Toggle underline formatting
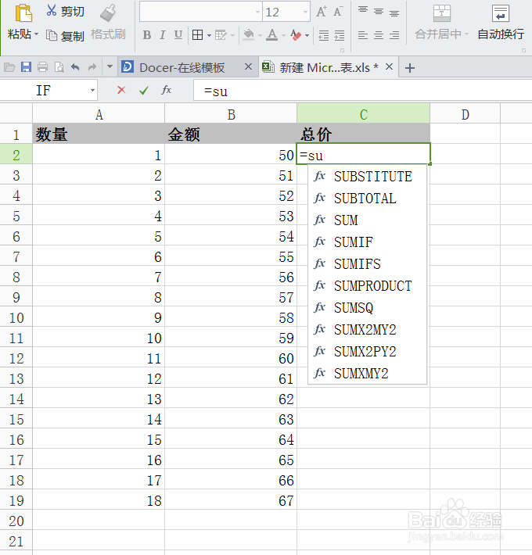The image size is (532, 555). pyautogui.click(x=178, y=35)
